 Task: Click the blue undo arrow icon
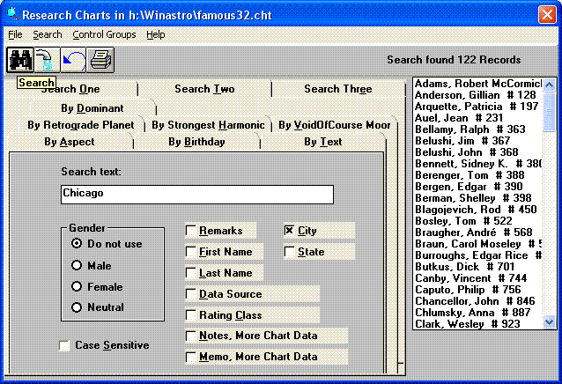pyautogui.click(x=73, y=60)
